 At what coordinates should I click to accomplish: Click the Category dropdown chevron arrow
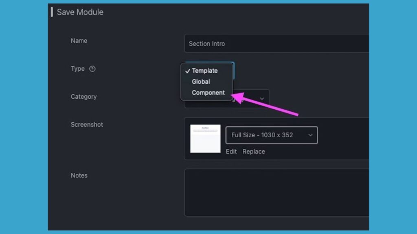point(262,99)
